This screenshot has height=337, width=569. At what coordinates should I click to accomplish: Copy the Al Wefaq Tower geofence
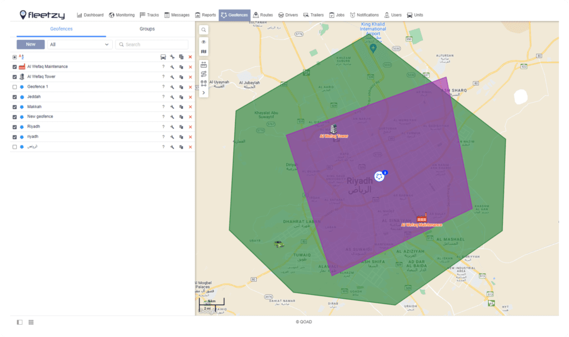[x=181, y=77]
